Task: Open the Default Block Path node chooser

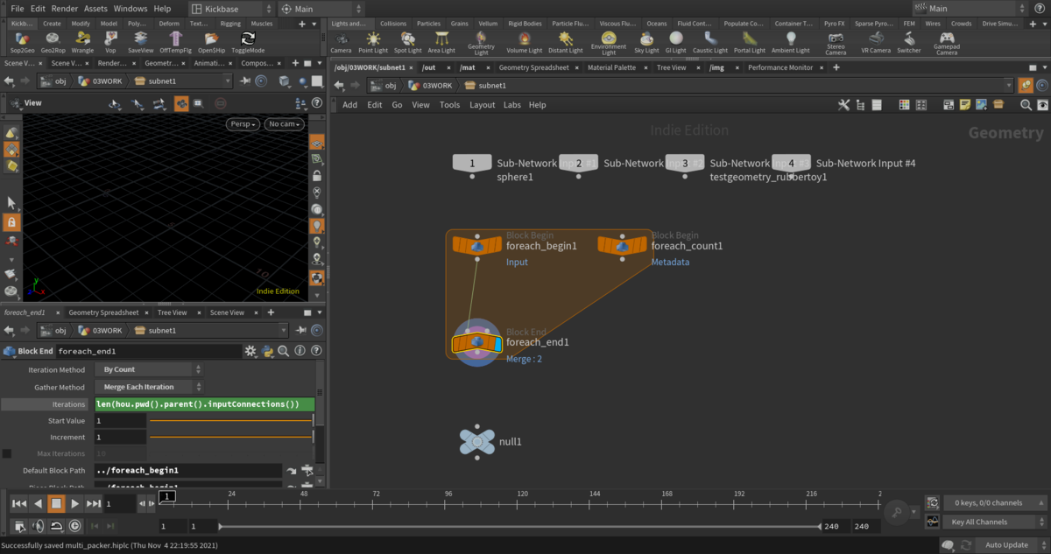Action: point(307,471)
